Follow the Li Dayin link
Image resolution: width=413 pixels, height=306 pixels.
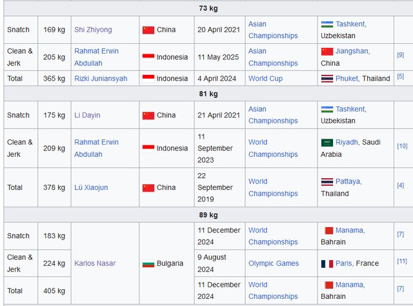click(87, 116)
